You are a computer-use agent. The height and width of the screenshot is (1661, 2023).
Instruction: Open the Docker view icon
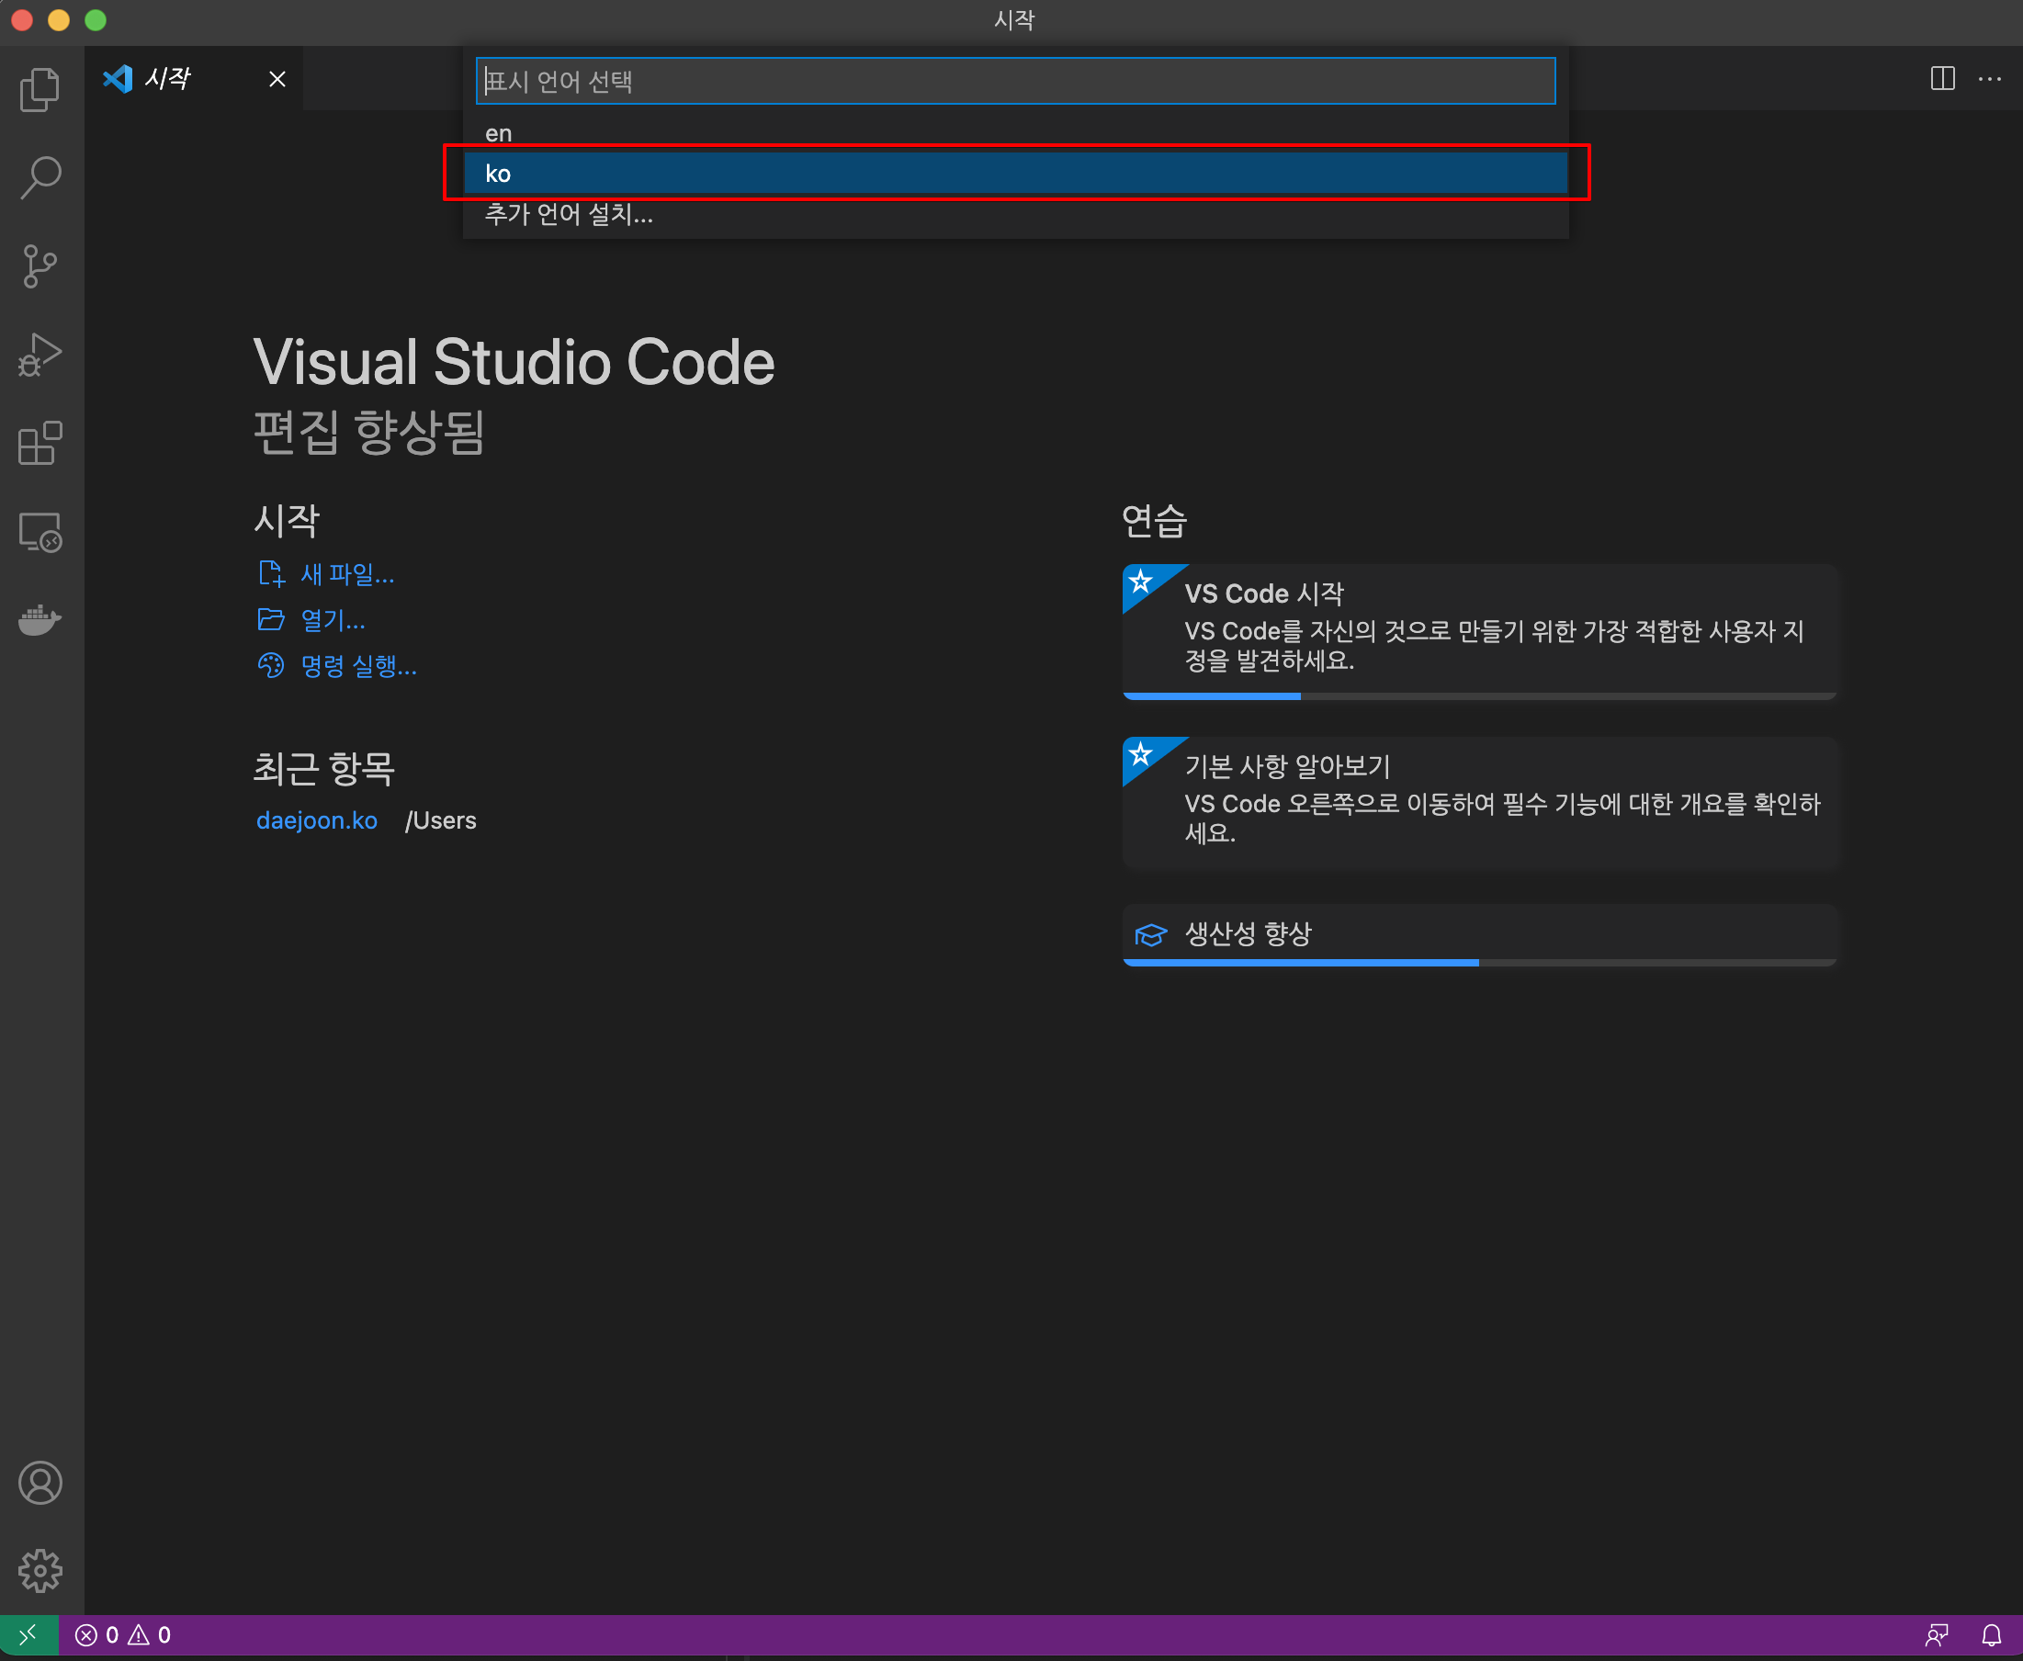click(x=40, y=620)
